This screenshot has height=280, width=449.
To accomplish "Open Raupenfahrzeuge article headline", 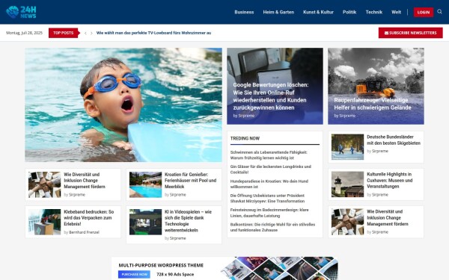I will [x=372, y=104].
